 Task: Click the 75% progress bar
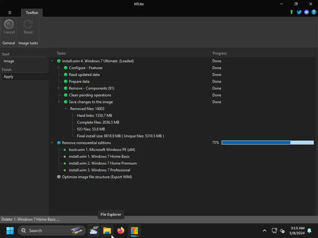[x=267, y=143]
